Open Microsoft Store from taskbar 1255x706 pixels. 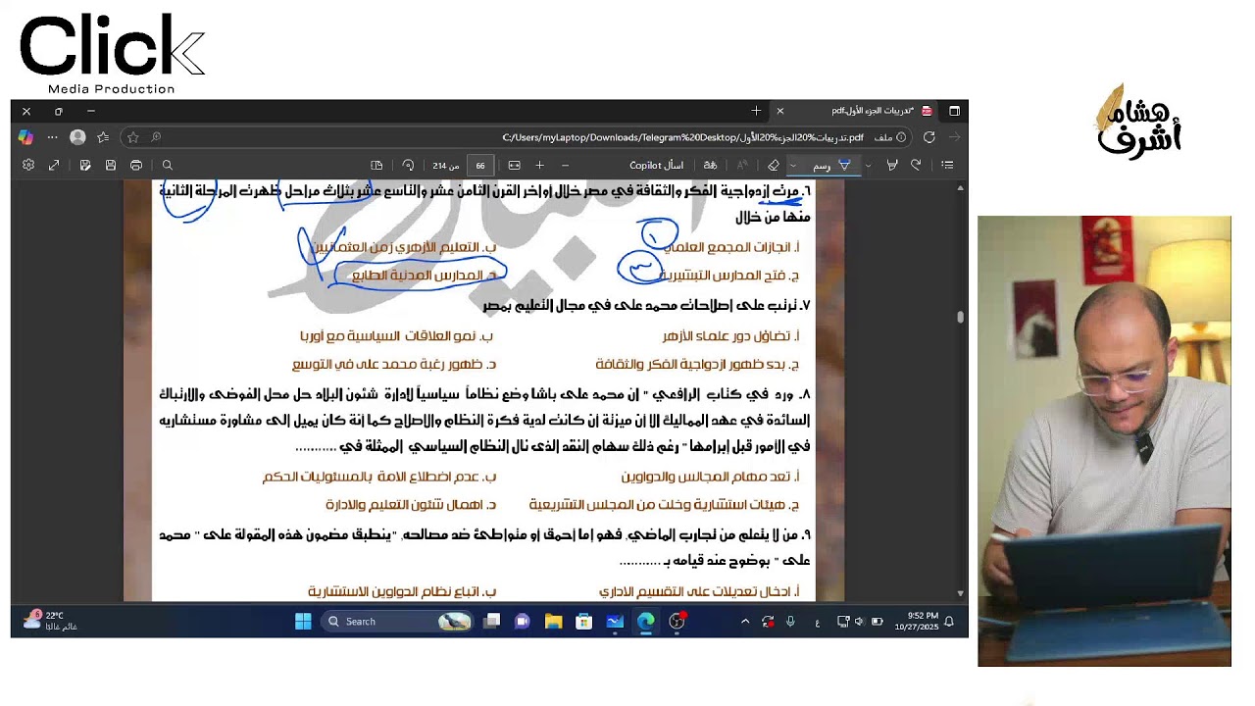[x=584, y=621]
